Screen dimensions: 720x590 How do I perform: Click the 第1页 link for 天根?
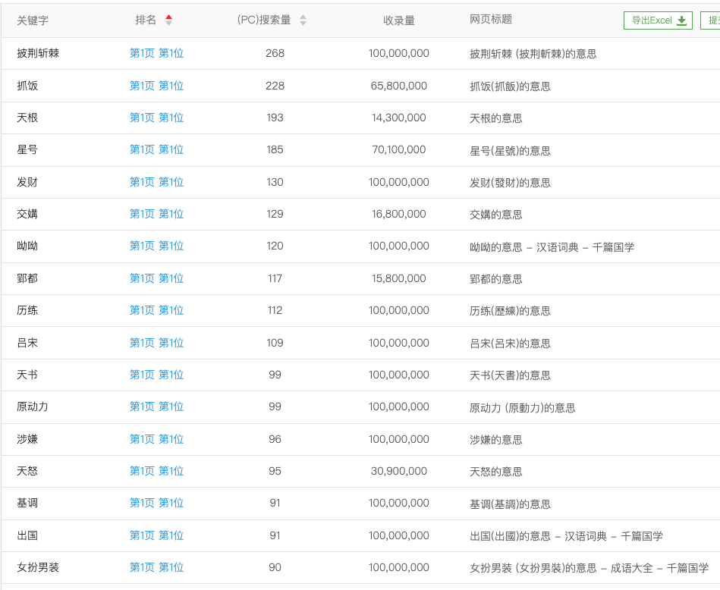pyautogui.click(x=141, y=118)
